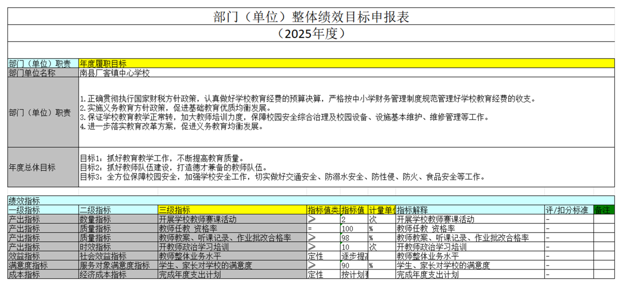Click the 指标解释 column header
The height and width of the screenshot is (286, 622).
point(470,210)
